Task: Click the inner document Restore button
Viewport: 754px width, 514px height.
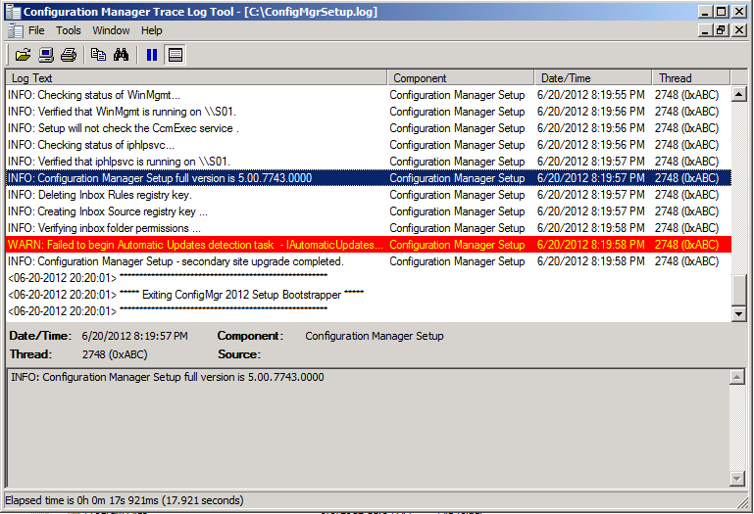Action: 721,30
